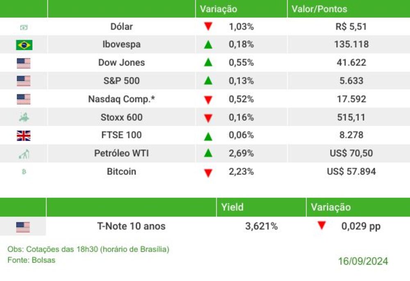Select the Ibovespa value 135.118
This screenshot has width=410, height=281.
tap(351, 44)
